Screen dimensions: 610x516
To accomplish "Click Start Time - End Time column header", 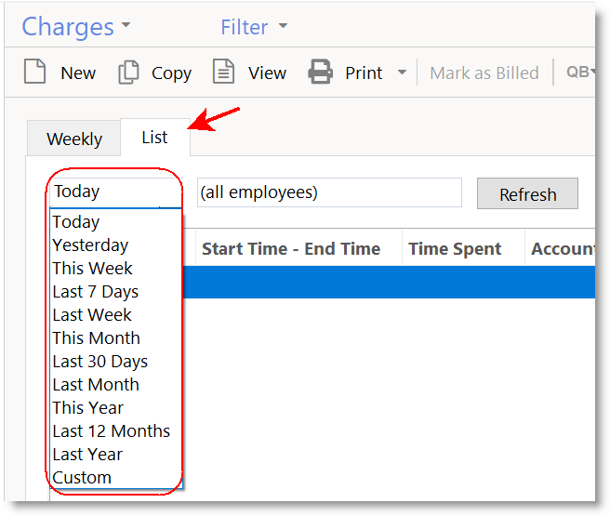I will coord(291,248).
